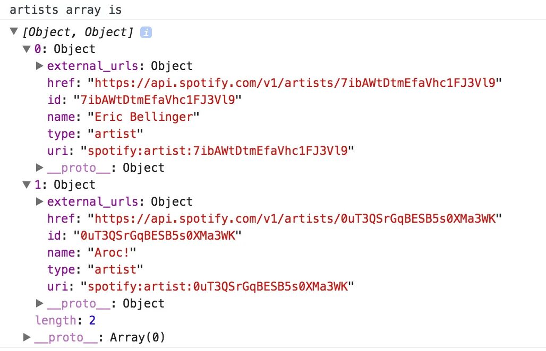Expand the Array(0) __proto__ entry
Viewport: 546px width, 351px height.
point(27,337)
